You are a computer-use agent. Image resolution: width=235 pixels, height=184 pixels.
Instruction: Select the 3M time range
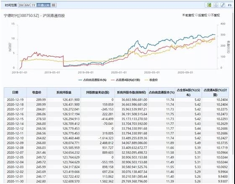pyautogui.click(x=21, y=5)
